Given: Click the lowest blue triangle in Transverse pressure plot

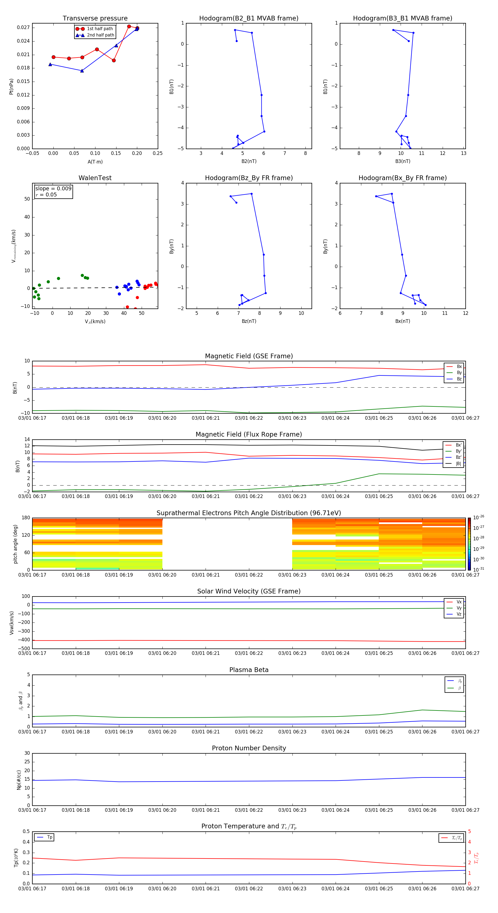Looking at the screenshot, I should pyautogui.click(x=82, y=71).
